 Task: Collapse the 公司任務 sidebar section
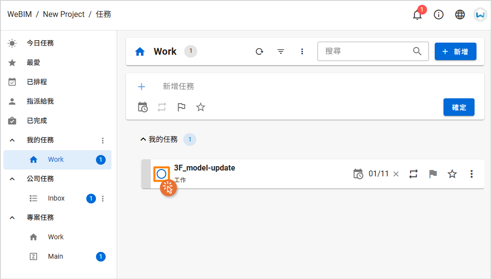pyautogui.click(x=12, y=179)
